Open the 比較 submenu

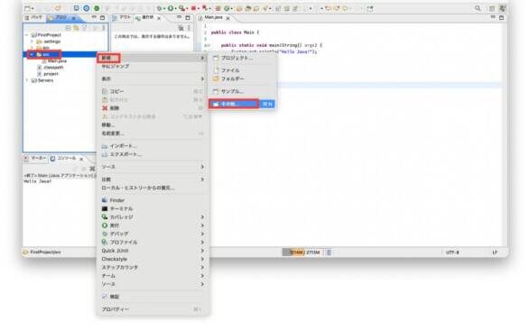153,180
